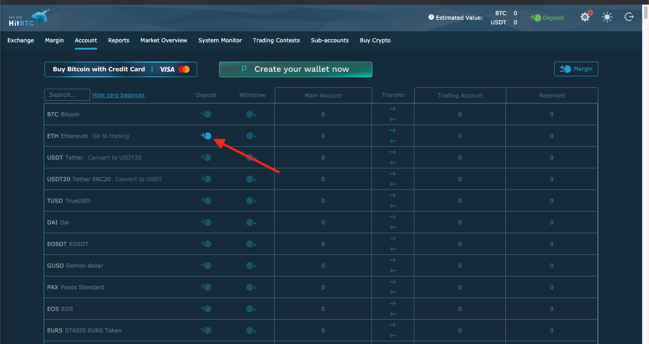Open Sub-accounts tab
The height and width of the screenshot is (344, 649).
330,40
